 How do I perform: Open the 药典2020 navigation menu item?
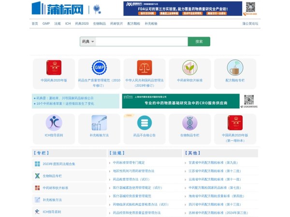(82, 23)
